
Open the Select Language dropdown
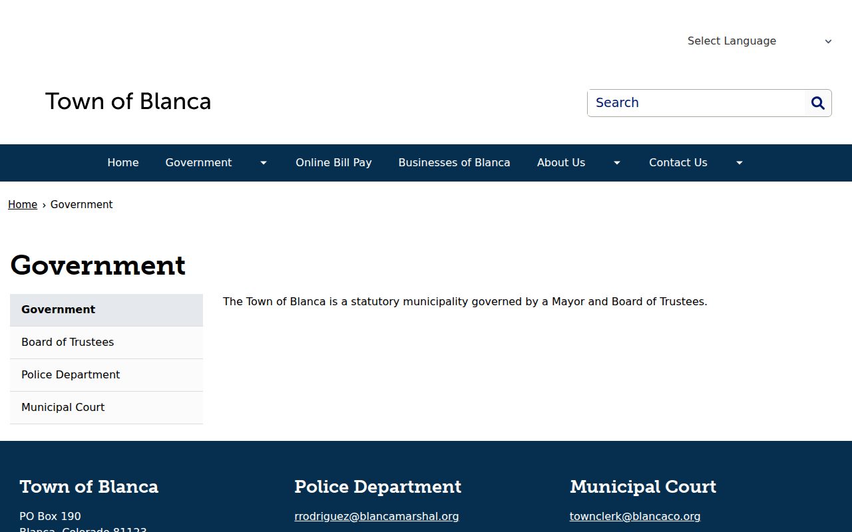(x=759, y=41)
